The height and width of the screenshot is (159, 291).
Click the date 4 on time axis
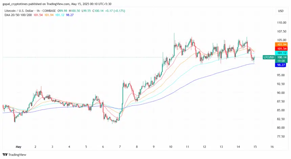pos(69,147)
